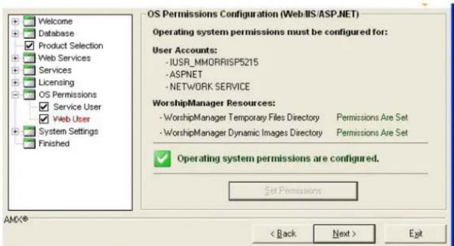Click the Exit button
The height and width of the screenshot is (246, 454).
click(x=416, y=234)
